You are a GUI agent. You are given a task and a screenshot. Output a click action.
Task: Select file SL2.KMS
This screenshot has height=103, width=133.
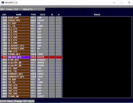click(x=19, y=37)
